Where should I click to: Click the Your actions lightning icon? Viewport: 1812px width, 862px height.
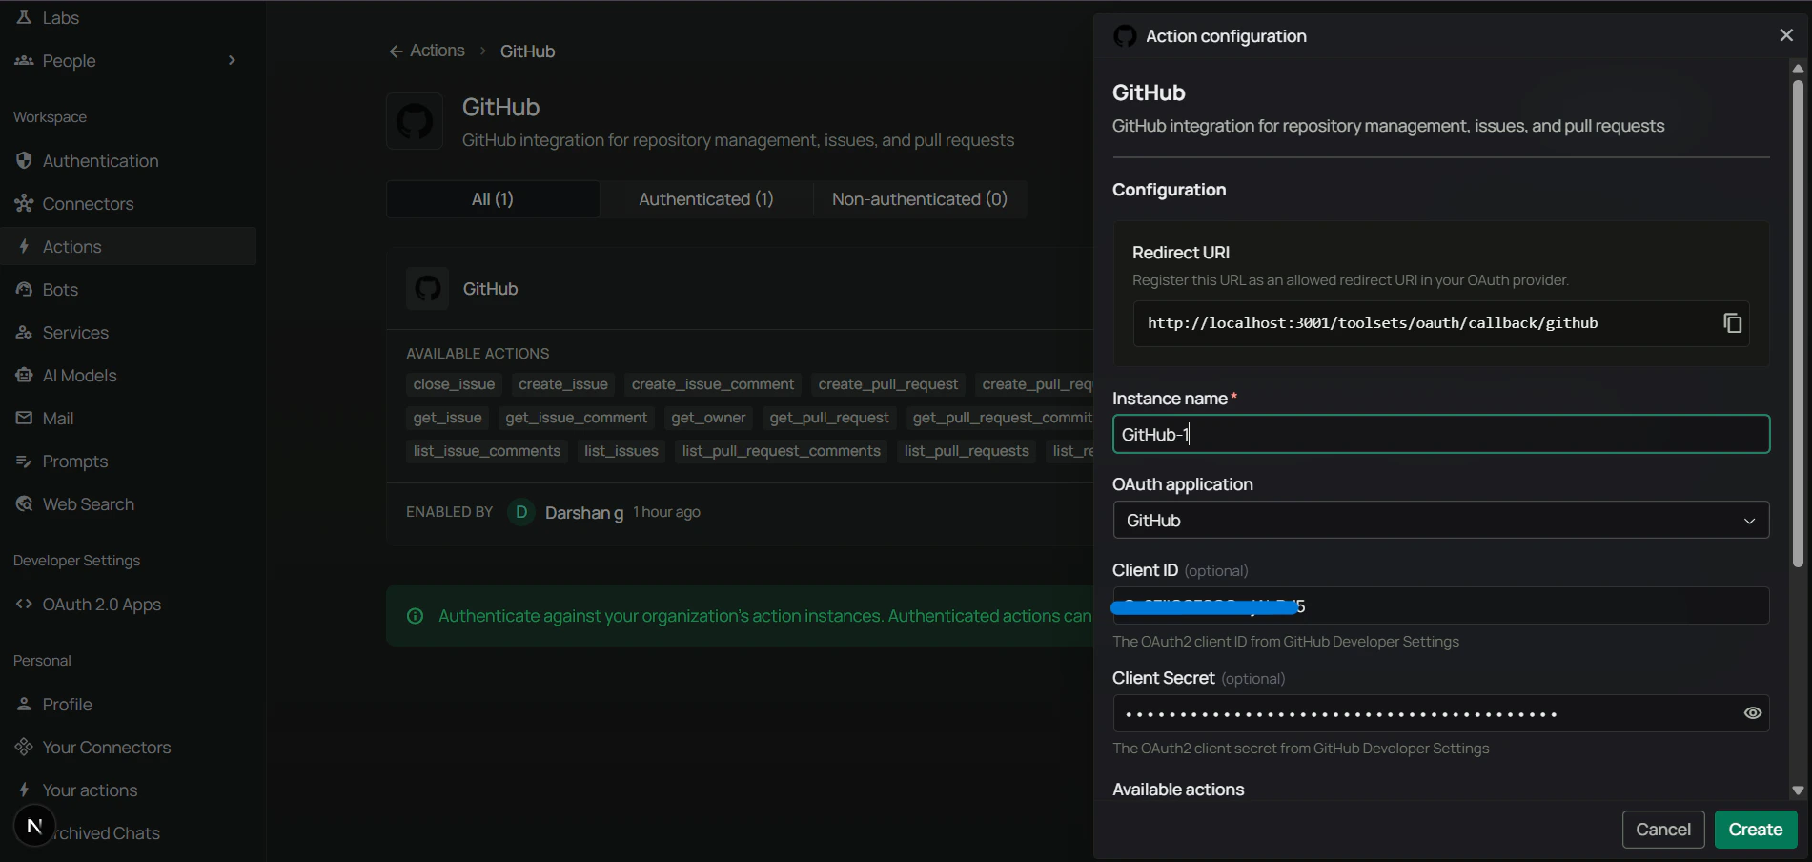point(24,790)
